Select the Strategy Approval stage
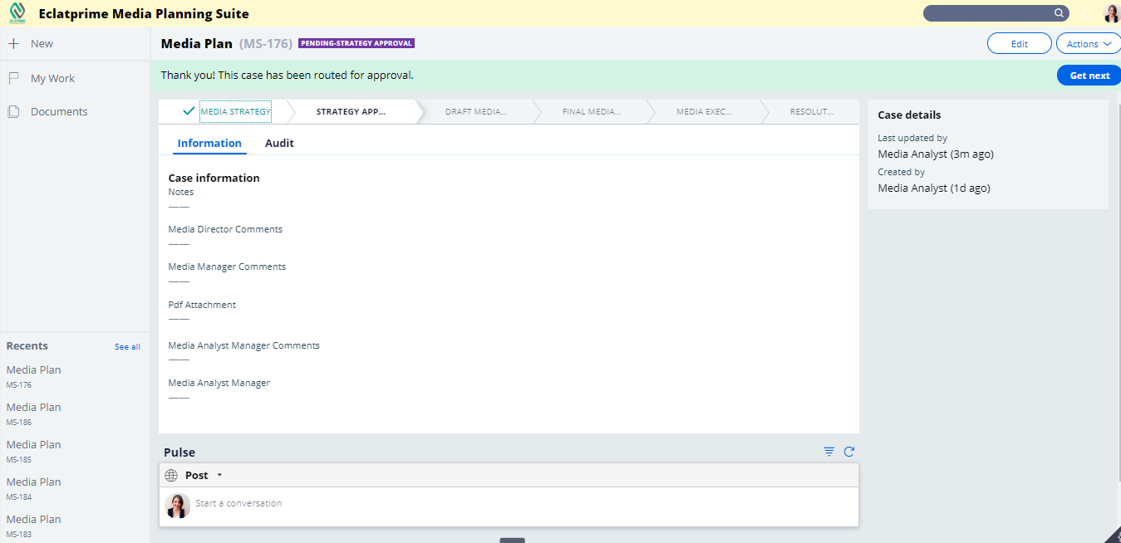The image size is (1121, 543). pos(351,111)
